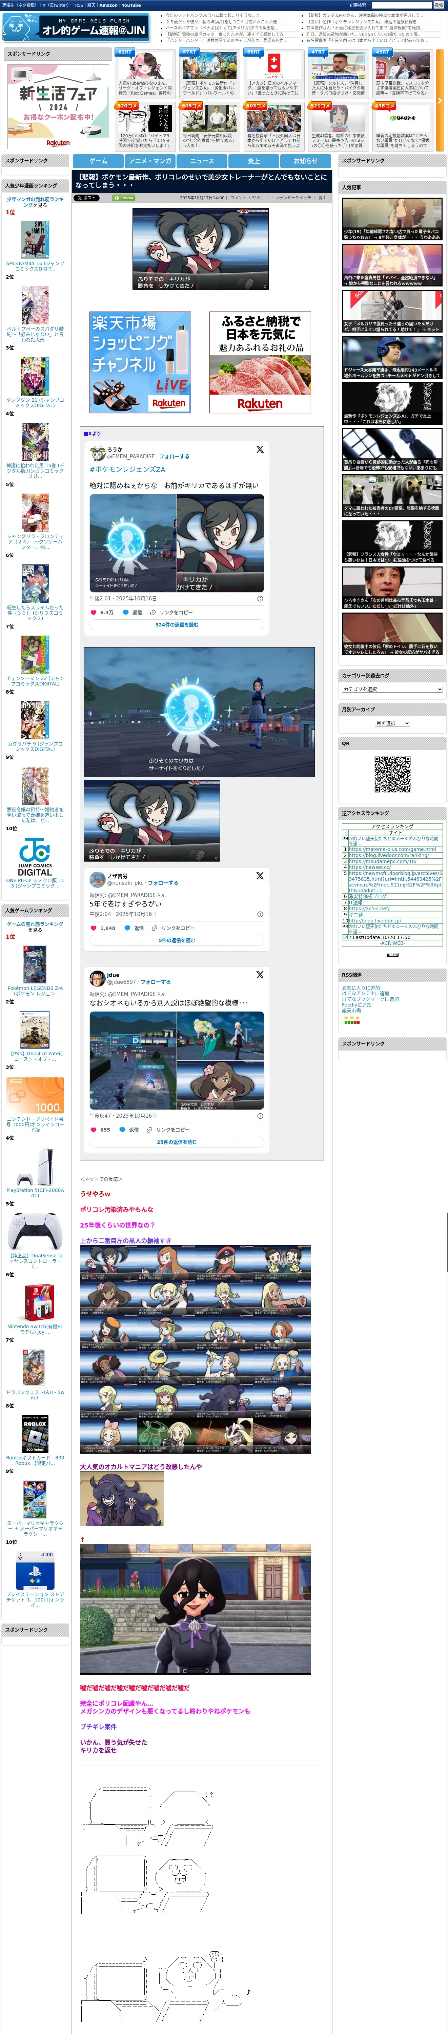
Task: Open info icon on jdue's tweet
Action: pyautogui.click(x=260, y=1116)
